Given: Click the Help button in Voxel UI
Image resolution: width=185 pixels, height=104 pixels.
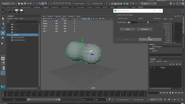Looking at the screenshot, I should tap(126, 40).
